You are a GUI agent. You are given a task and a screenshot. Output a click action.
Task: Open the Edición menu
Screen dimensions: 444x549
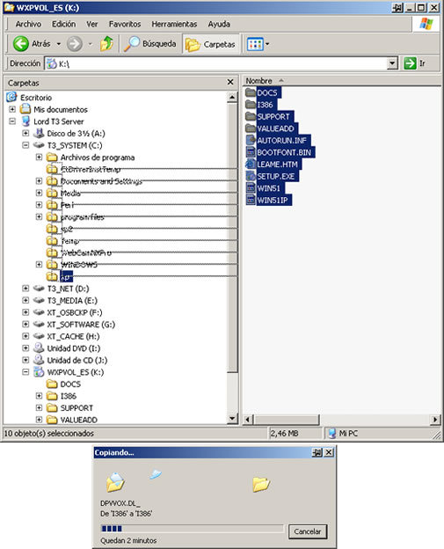click(63, 24)
